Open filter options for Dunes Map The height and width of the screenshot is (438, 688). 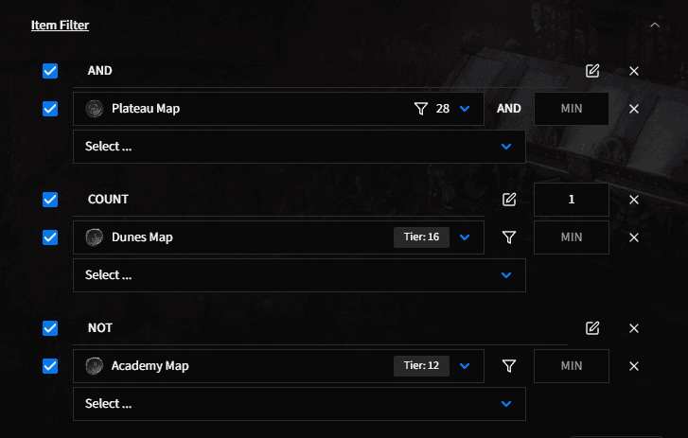click(509, 237)
